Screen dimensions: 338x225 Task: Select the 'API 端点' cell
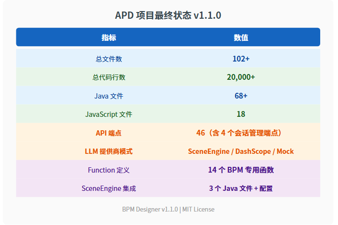click(x=109, y=133)
